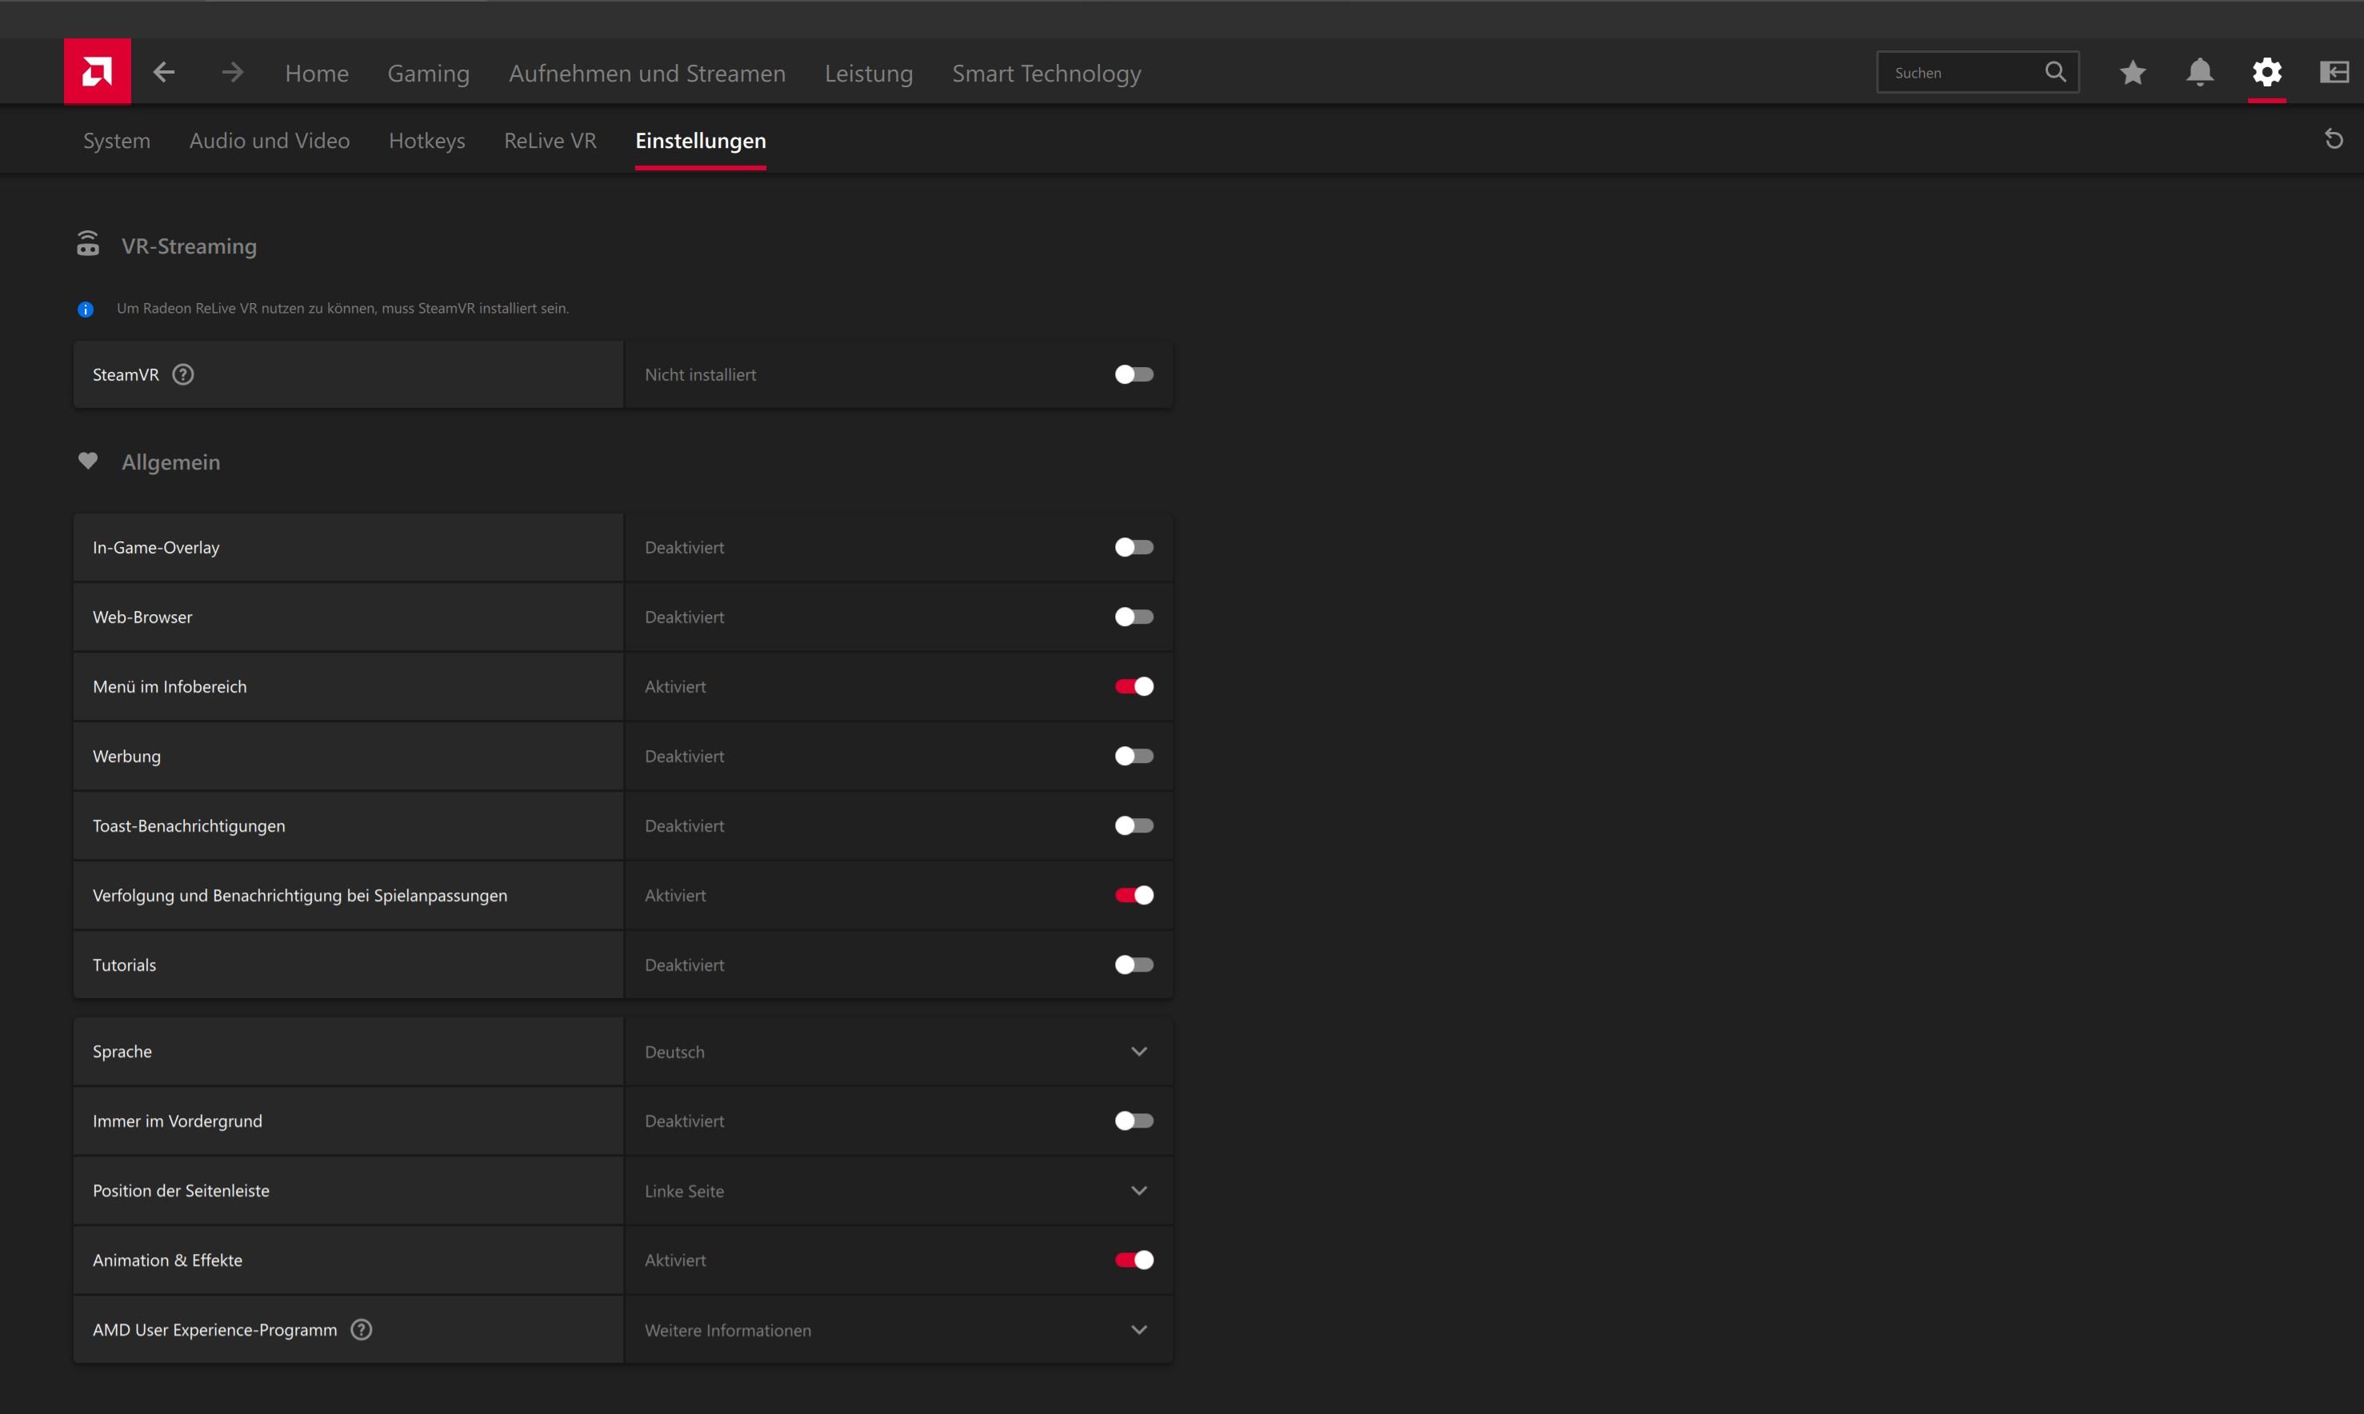Open Aufnehmen und Streamen tab
Viewport: 2364px width, 1414px height.
point(647,74)
